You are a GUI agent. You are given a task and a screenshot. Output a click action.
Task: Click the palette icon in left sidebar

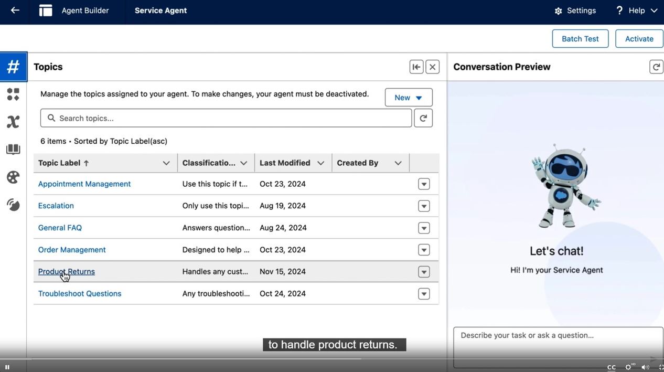pos(13,177)
